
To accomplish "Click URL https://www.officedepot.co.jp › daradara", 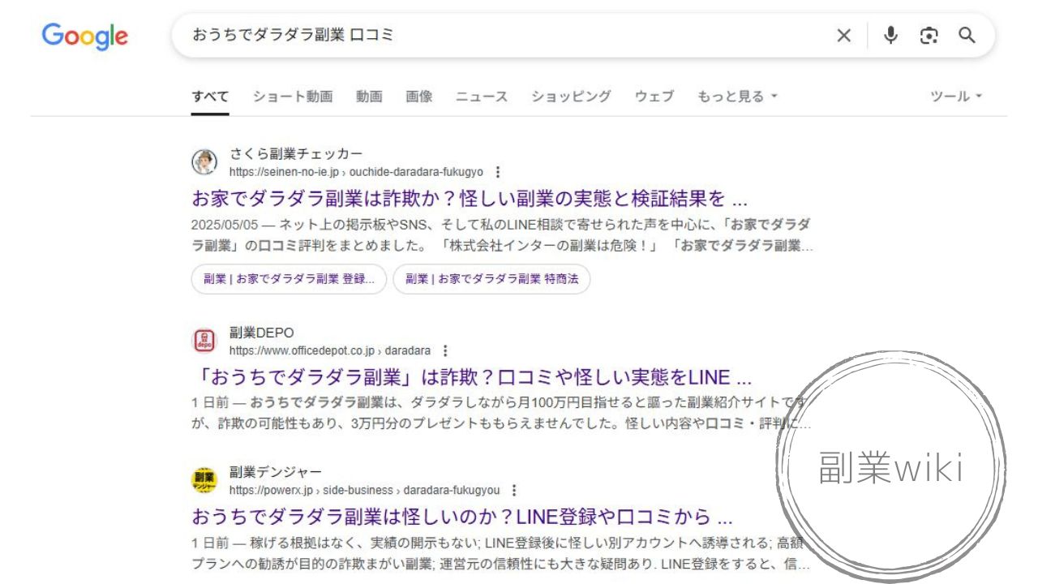I will (x=330, y=350).
